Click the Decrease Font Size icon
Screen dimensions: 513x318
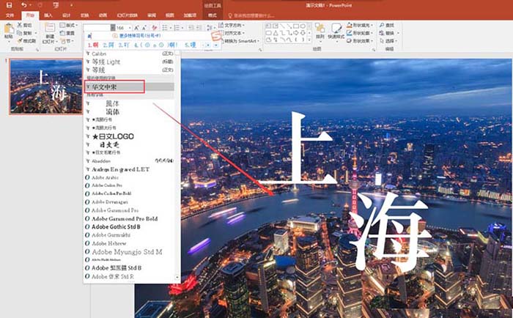click(144, 28)
